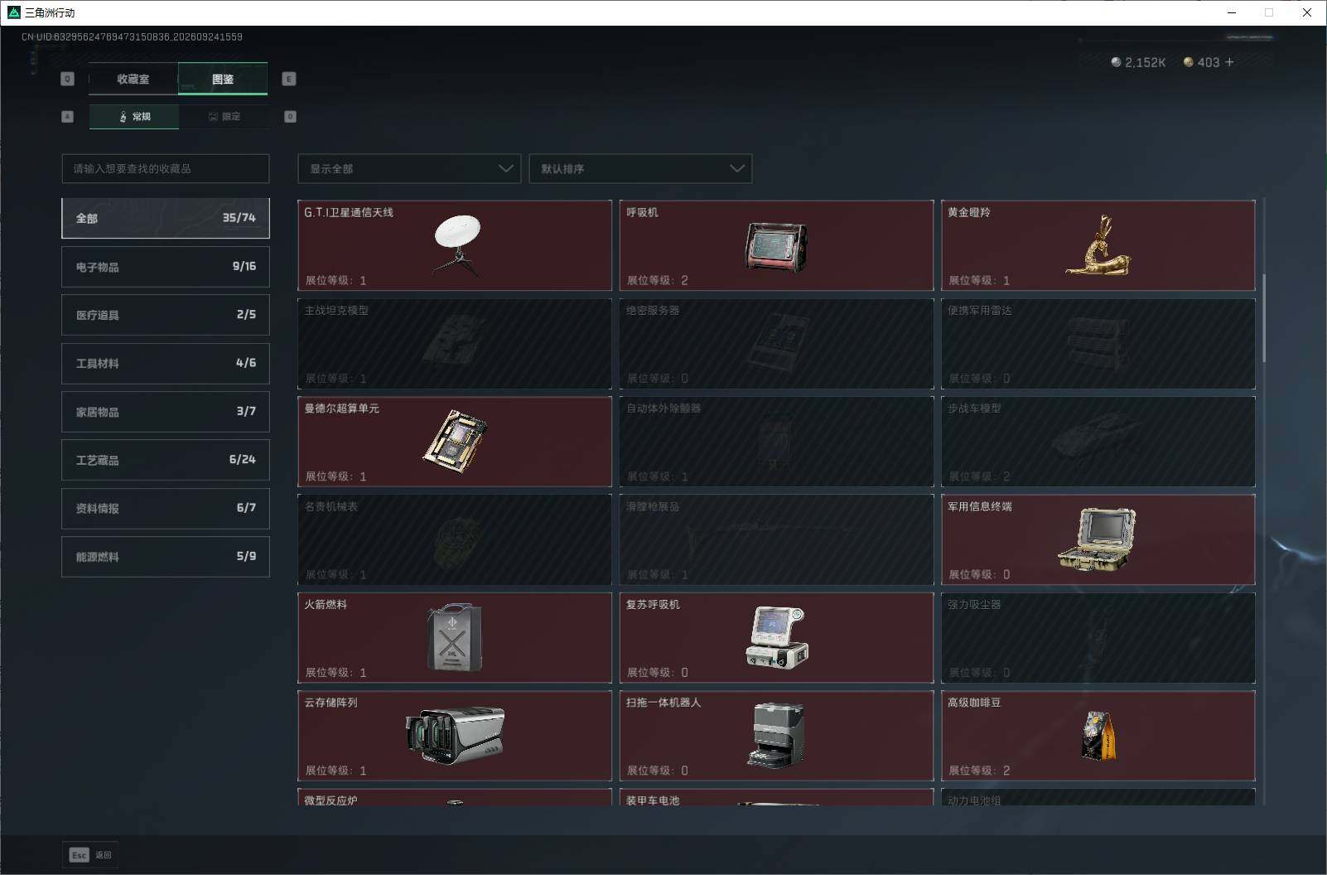Filter by 工艺藏品 category
Image resolution: width=1327 pixels, height=875 pixels.
(x=166, y=460)
